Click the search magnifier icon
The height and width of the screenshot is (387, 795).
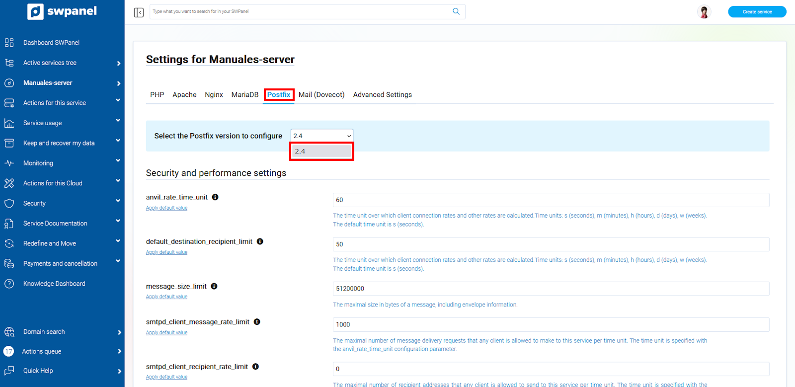[x=456, y=11]
